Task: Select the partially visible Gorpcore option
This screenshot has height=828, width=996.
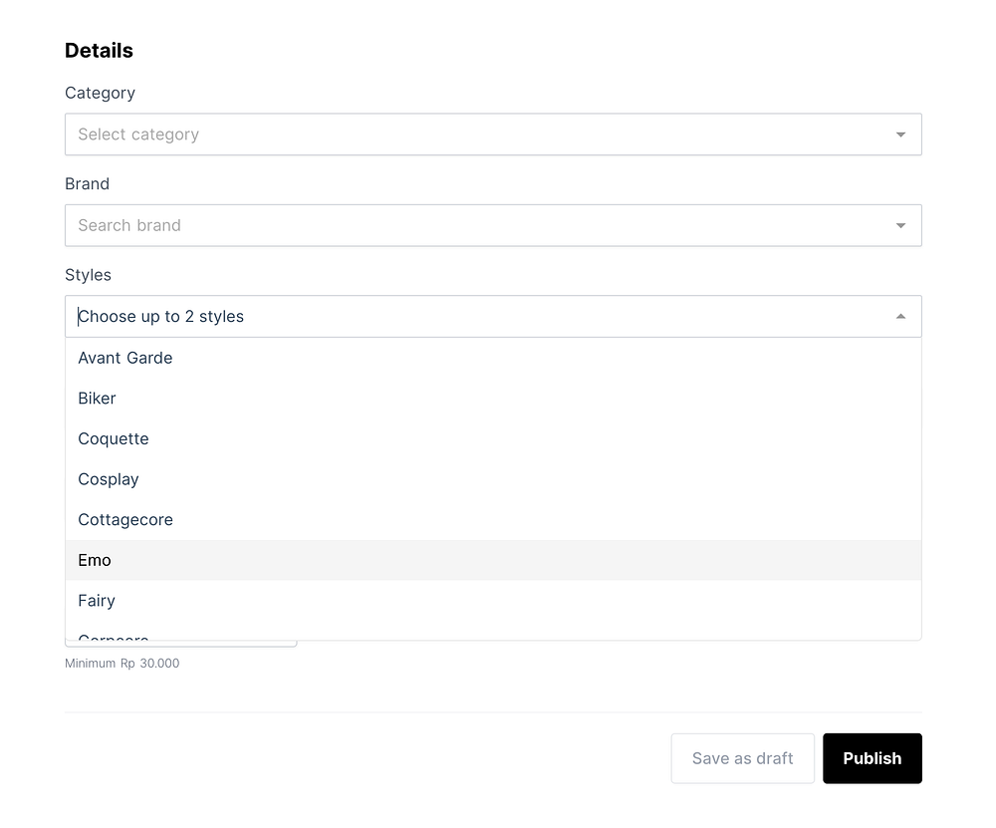Action: click(114, 635)
